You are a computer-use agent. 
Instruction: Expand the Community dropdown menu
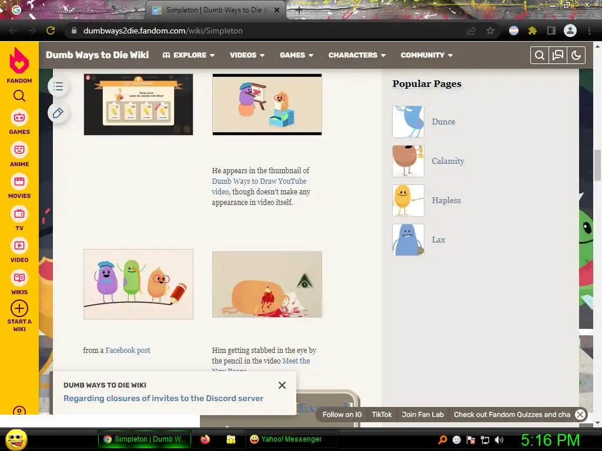pyautogui.click(x=427, y=55)
